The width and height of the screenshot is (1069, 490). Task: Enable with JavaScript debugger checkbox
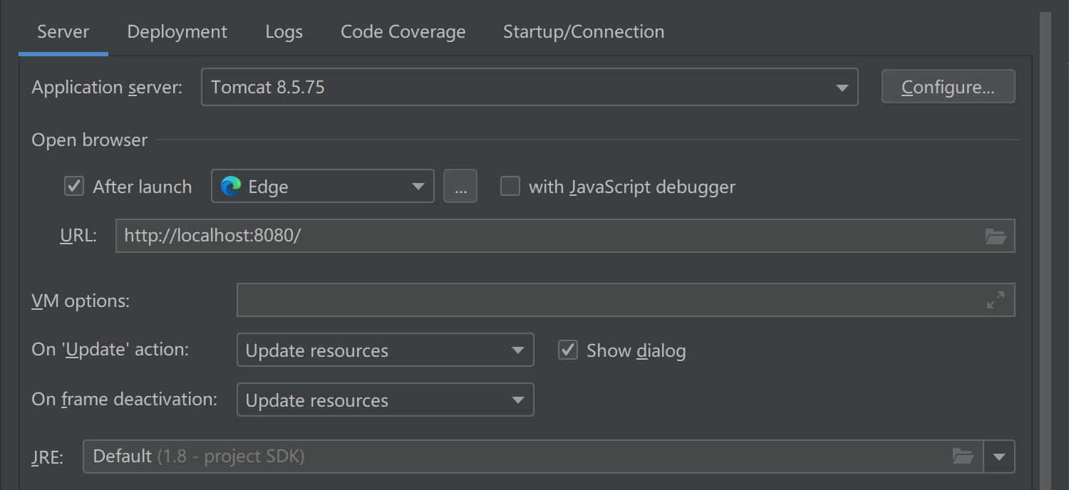click(x=510, y=187)
